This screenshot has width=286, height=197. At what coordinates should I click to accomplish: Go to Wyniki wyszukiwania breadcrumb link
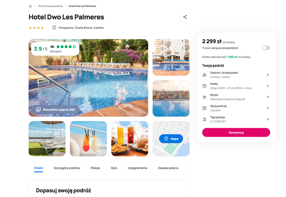pyautogui.click(x=50, y=6)
